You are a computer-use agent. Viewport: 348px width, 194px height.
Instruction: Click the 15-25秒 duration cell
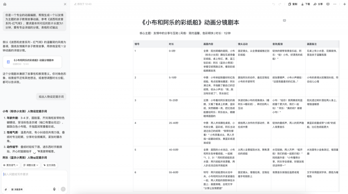(185, 108)
